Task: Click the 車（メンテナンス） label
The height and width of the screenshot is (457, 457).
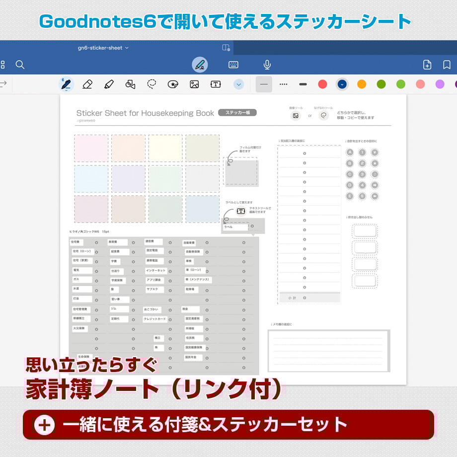Action: pos(198,280)
